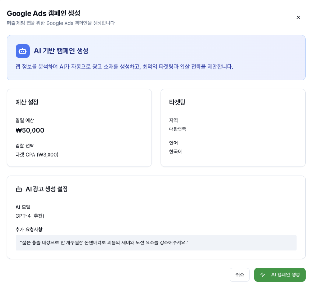This screenshot has width=312, height=289.
Task: Click the bid strategy 타겟 CPA (₩3,000)
Action: click(x=37, y=155)
